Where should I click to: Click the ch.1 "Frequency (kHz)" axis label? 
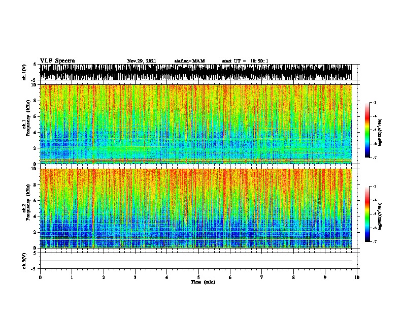(x=28, y=118)
